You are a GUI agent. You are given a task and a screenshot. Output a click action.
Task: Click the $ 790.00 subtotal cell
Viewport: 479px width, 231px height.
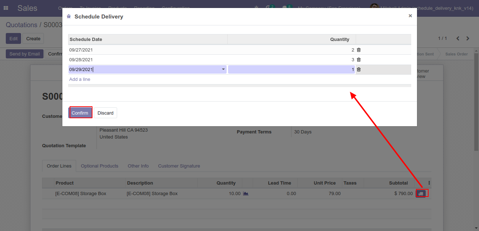(404, 194)
